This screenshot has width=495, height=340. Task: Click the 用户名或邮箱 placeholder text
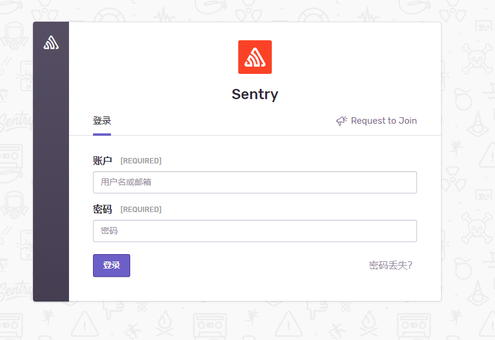pyautogui.click(x=126, y=182)
